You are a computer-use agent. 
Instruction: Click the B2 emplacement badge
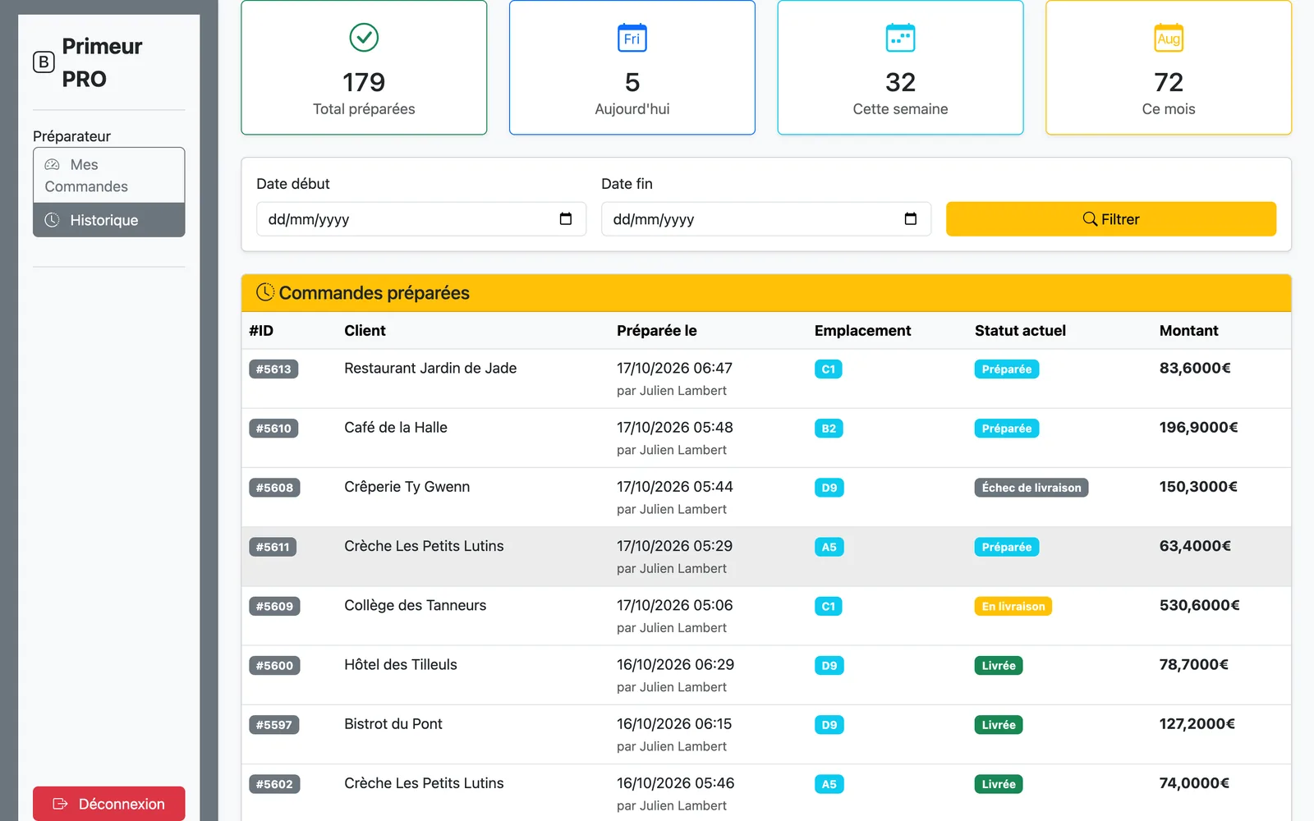tap(829, 429)
